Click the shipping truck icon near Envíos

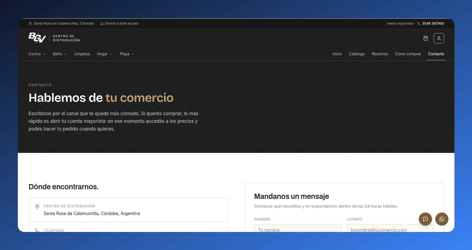click(102, 24)
